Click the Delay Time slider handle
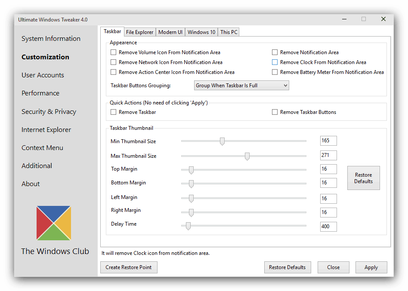 coord(188,226)
